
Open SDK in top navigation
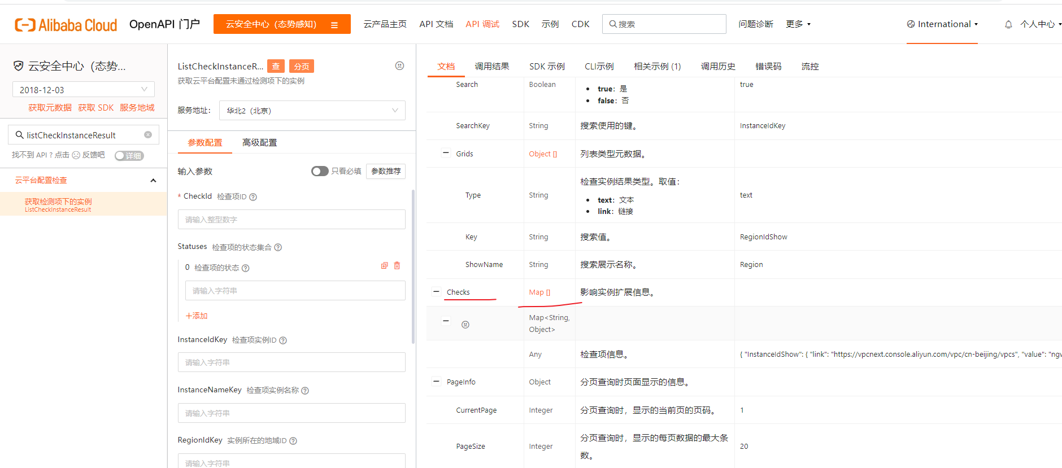(521, 24)
